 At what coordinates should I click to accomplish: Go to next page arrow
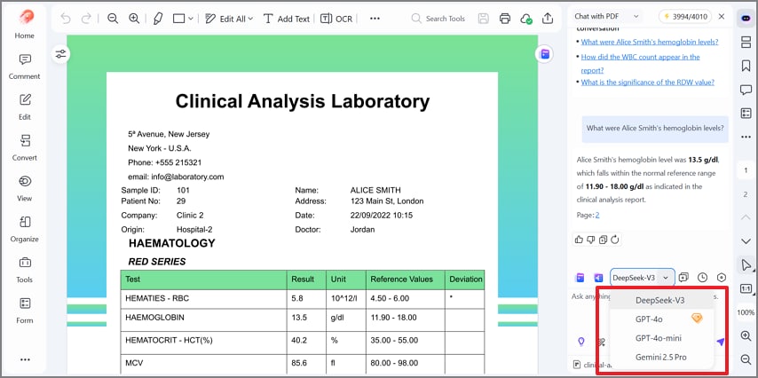click(x=746, y=240)
